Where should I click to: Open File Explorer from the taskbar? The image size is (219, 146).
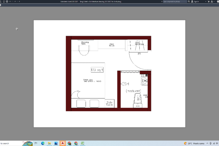(49, 143)
